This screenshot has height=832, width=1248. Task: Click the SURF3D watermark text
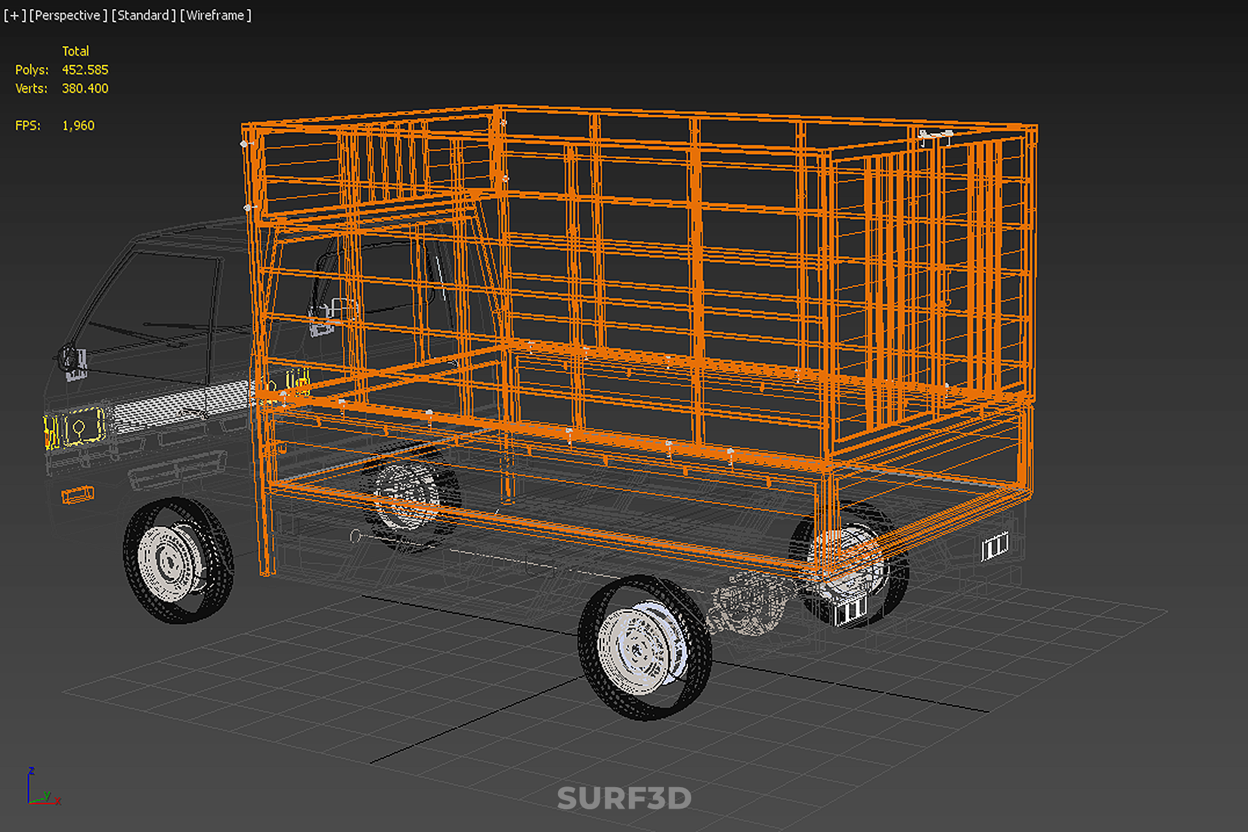624,798
